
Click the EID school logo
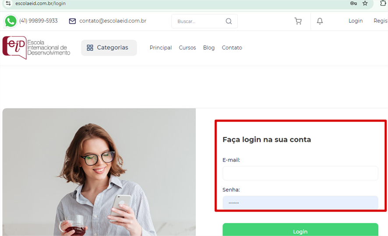tap(36, 47)
